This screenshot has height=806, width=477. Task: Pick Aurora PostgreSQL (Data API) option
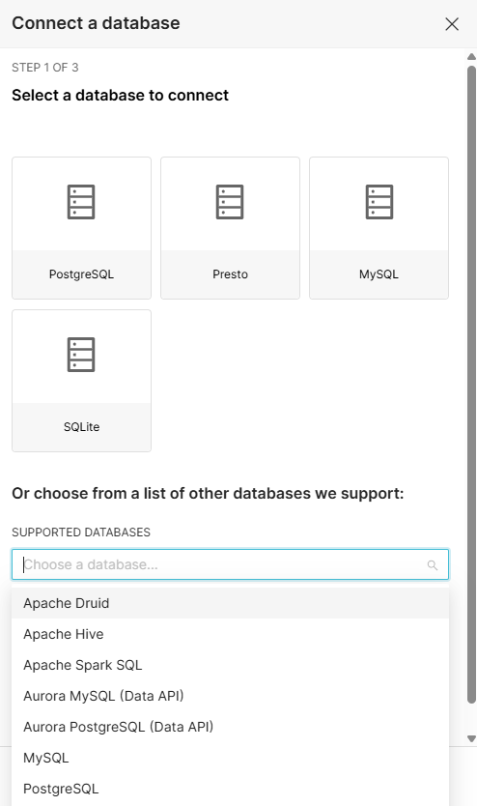click(230, 727)
